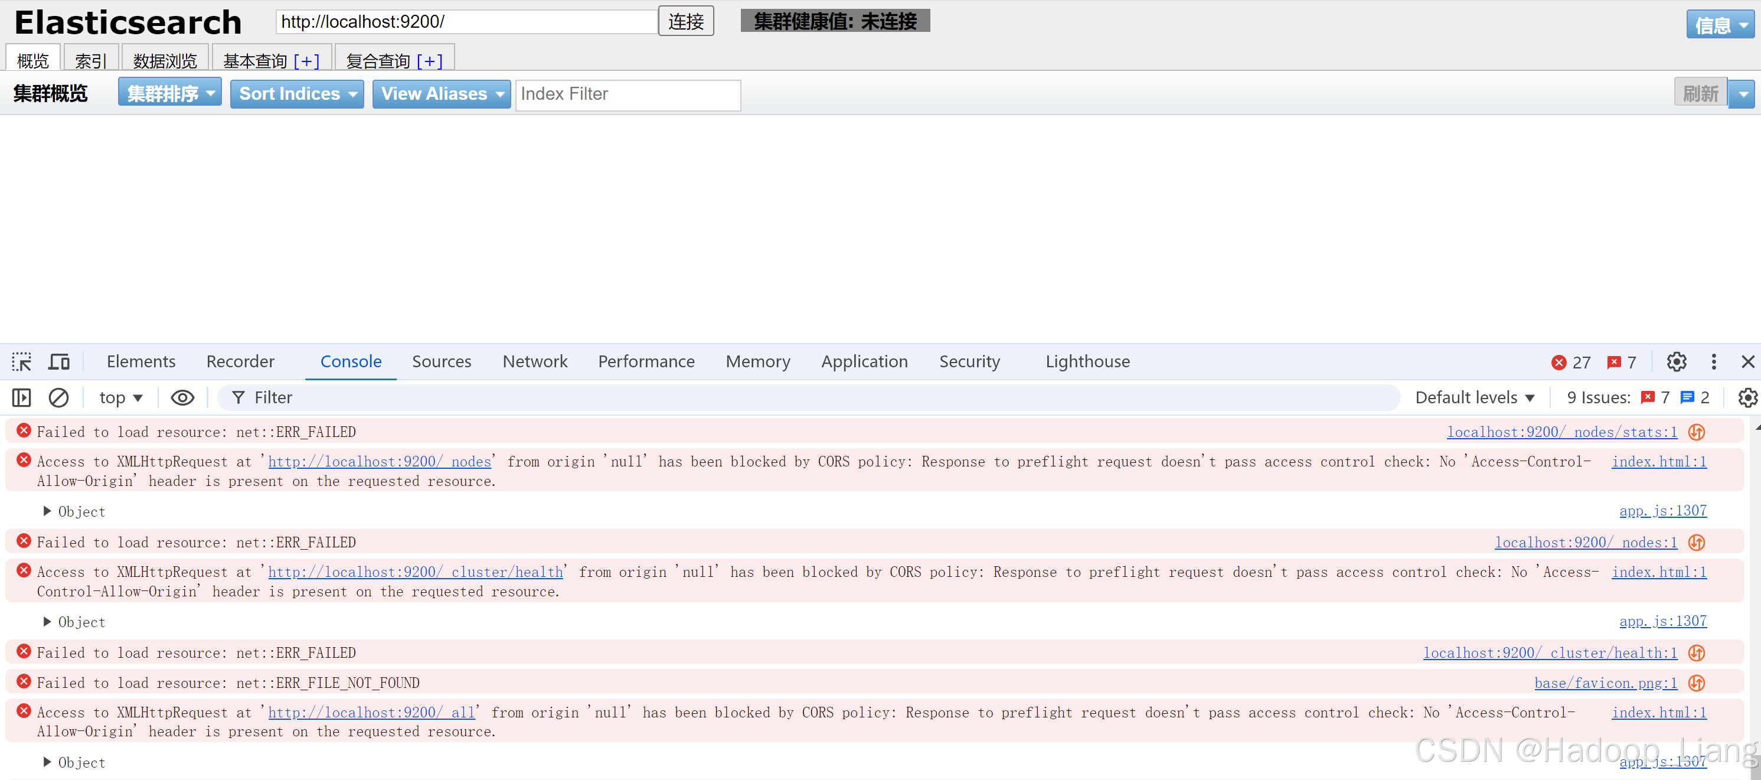The width and height of the screenshot is (1761, 780).
Task: Open the http://localhost:9200/_cluster/health link
Action: tap(416, 572)
